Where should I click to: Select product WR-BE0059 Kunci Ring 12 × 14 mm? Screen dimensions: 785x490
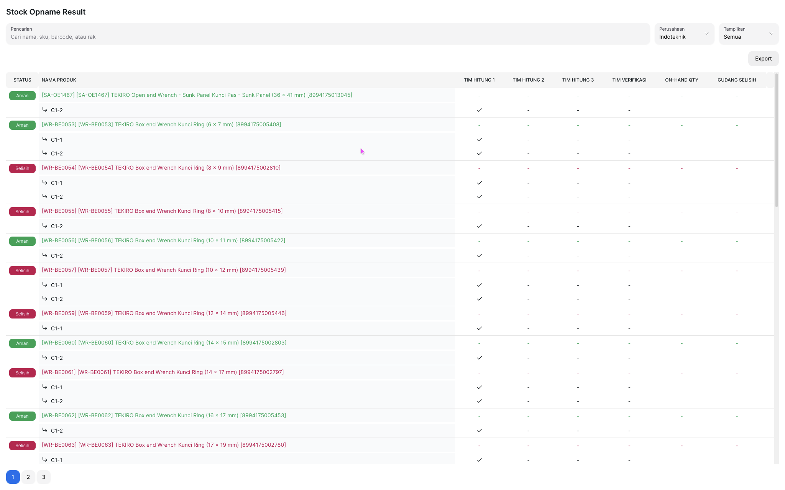point(164,313)
